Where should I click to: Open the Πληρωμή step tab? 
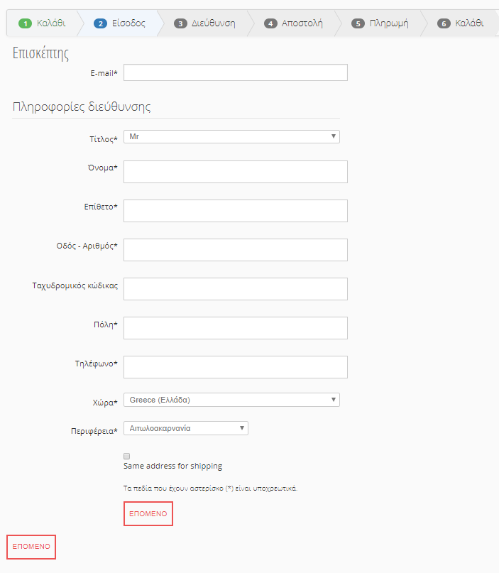point(389,23)
